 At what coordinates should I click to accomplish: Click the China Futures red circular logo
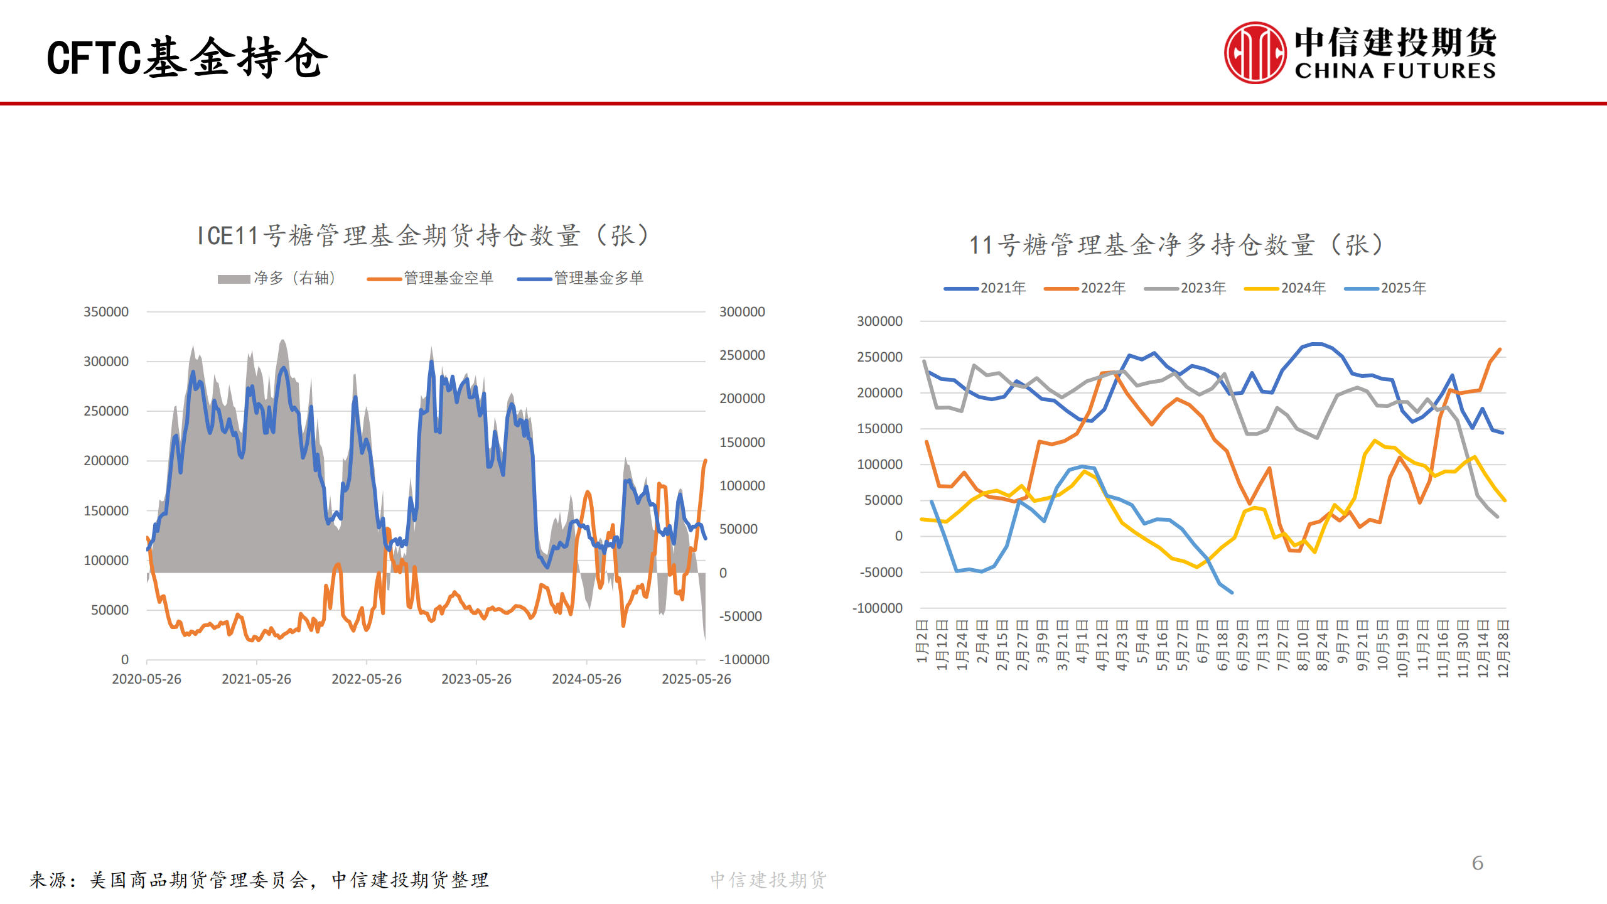click(x=1255, y=53)
